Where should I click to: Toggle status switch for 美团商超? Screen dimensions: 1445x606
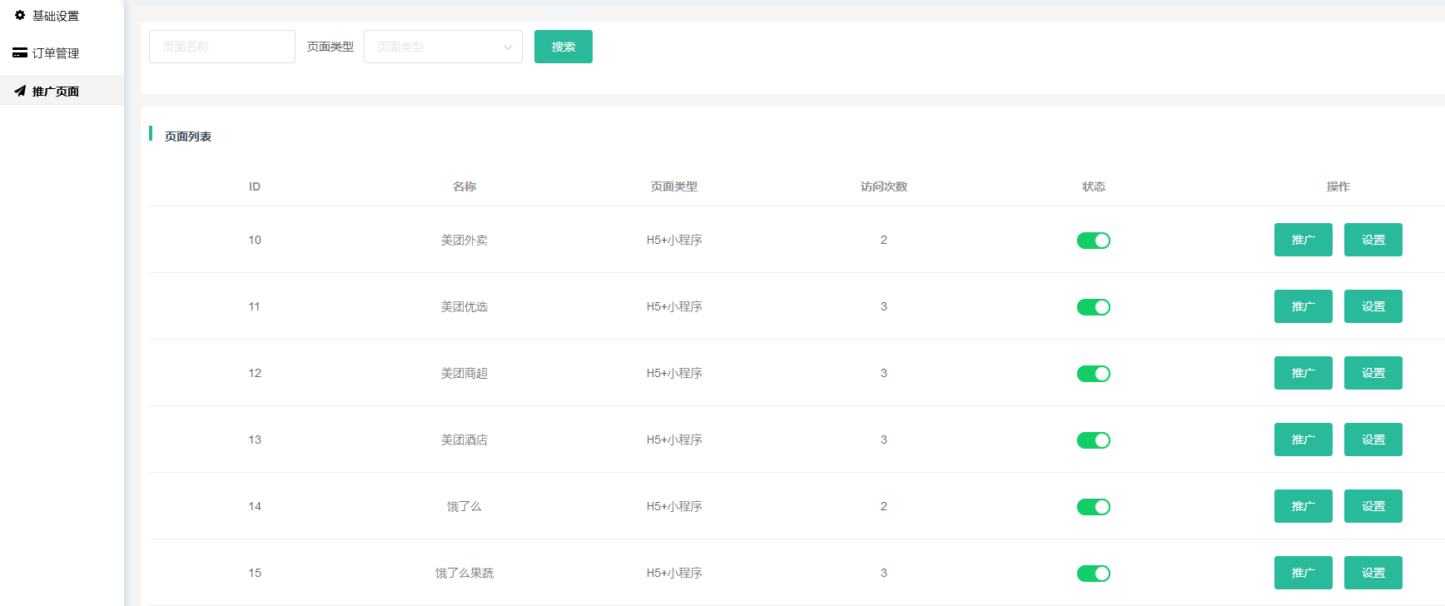(x=1094, y=374)
